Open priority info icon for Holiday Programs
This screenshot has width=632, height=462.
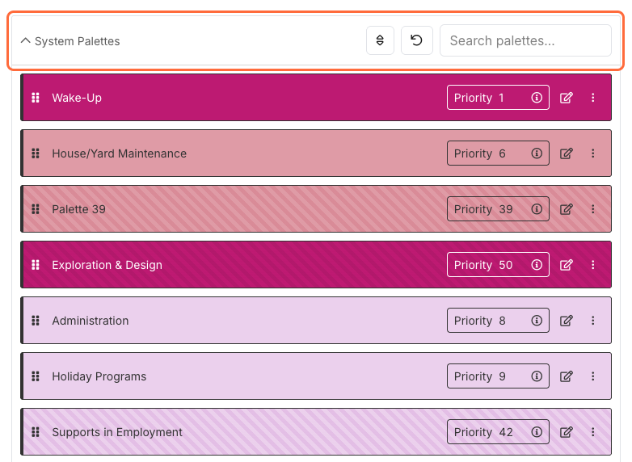pyautogui.click(x=537, y=376)
